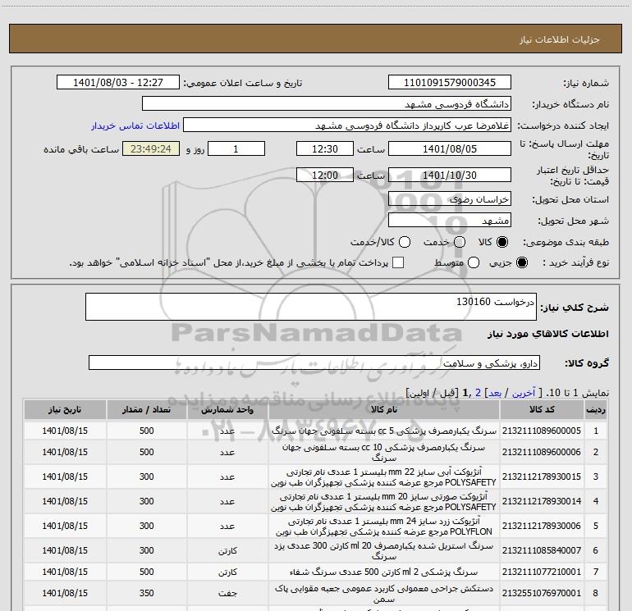
Task: Click the city field مشهد
Action: (x=450, y=221)
